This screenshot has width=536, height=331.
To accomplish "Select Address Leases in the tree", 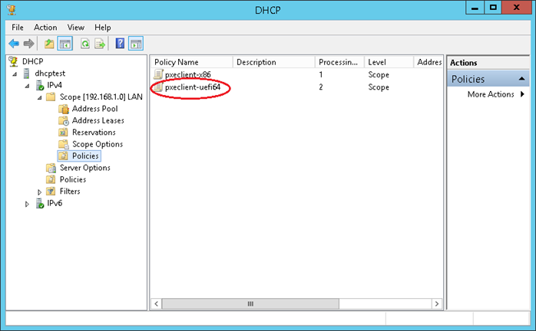I will coord(98,120).
